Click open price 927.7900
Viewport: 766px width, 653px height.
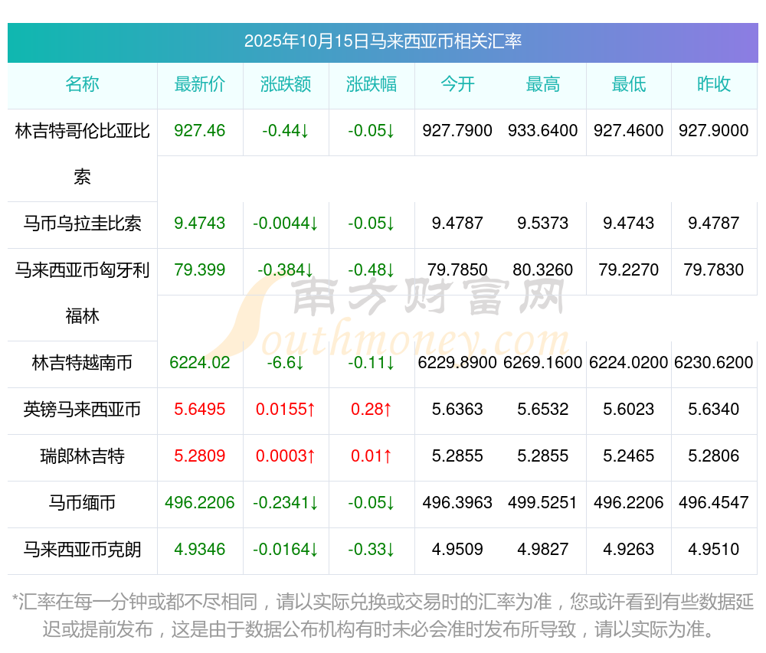457,131
